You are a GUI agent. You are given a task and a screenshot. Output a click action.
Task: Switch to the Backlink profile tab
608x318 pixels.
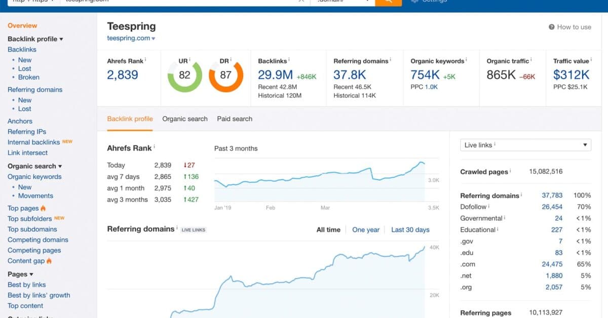[x=130, y=119]
